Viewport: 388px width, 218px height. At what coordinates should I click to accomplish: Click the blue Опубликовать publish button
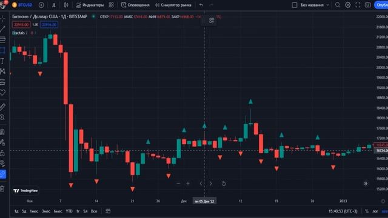[x=381, y=5]
